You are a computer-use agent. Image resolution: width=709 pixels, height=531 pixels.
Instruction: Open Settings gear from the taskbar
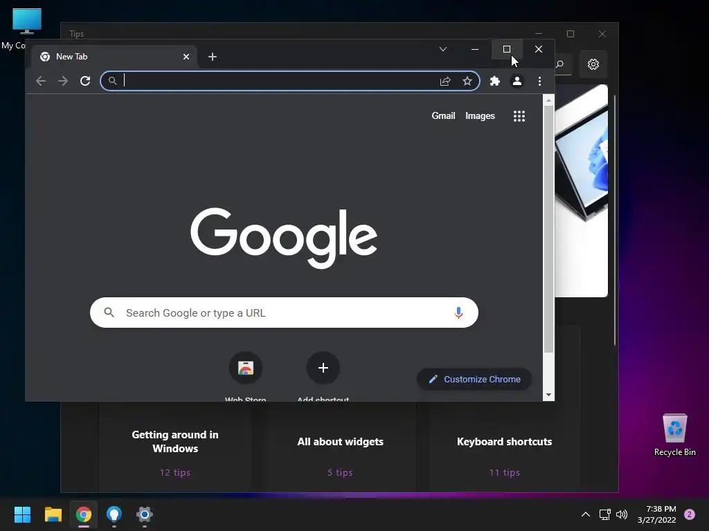[x=145, y=514]
